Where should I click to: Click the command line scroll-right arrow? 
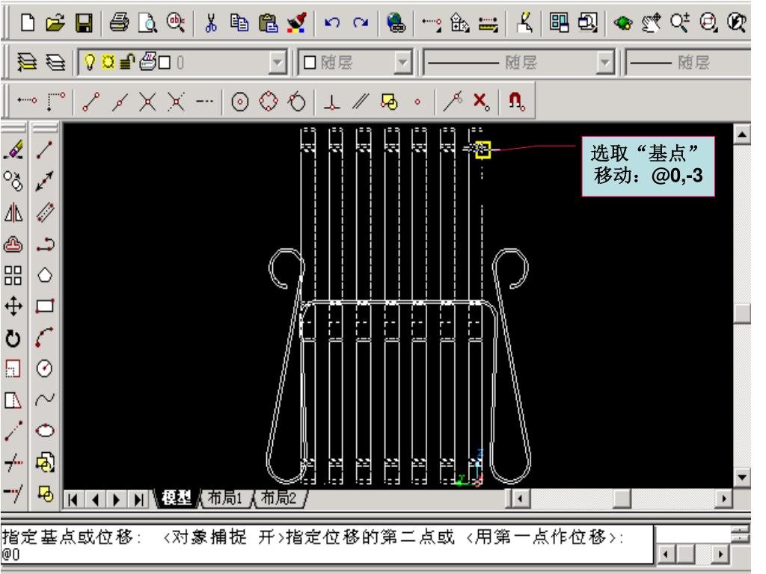720,554
